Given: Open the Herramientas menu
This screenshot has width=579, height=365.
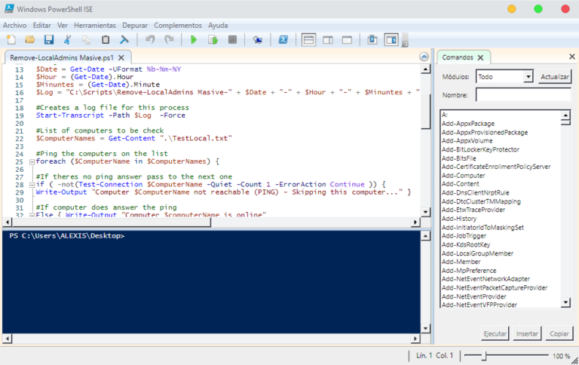Looking at the screenshot, I should [x=95, y=26].
